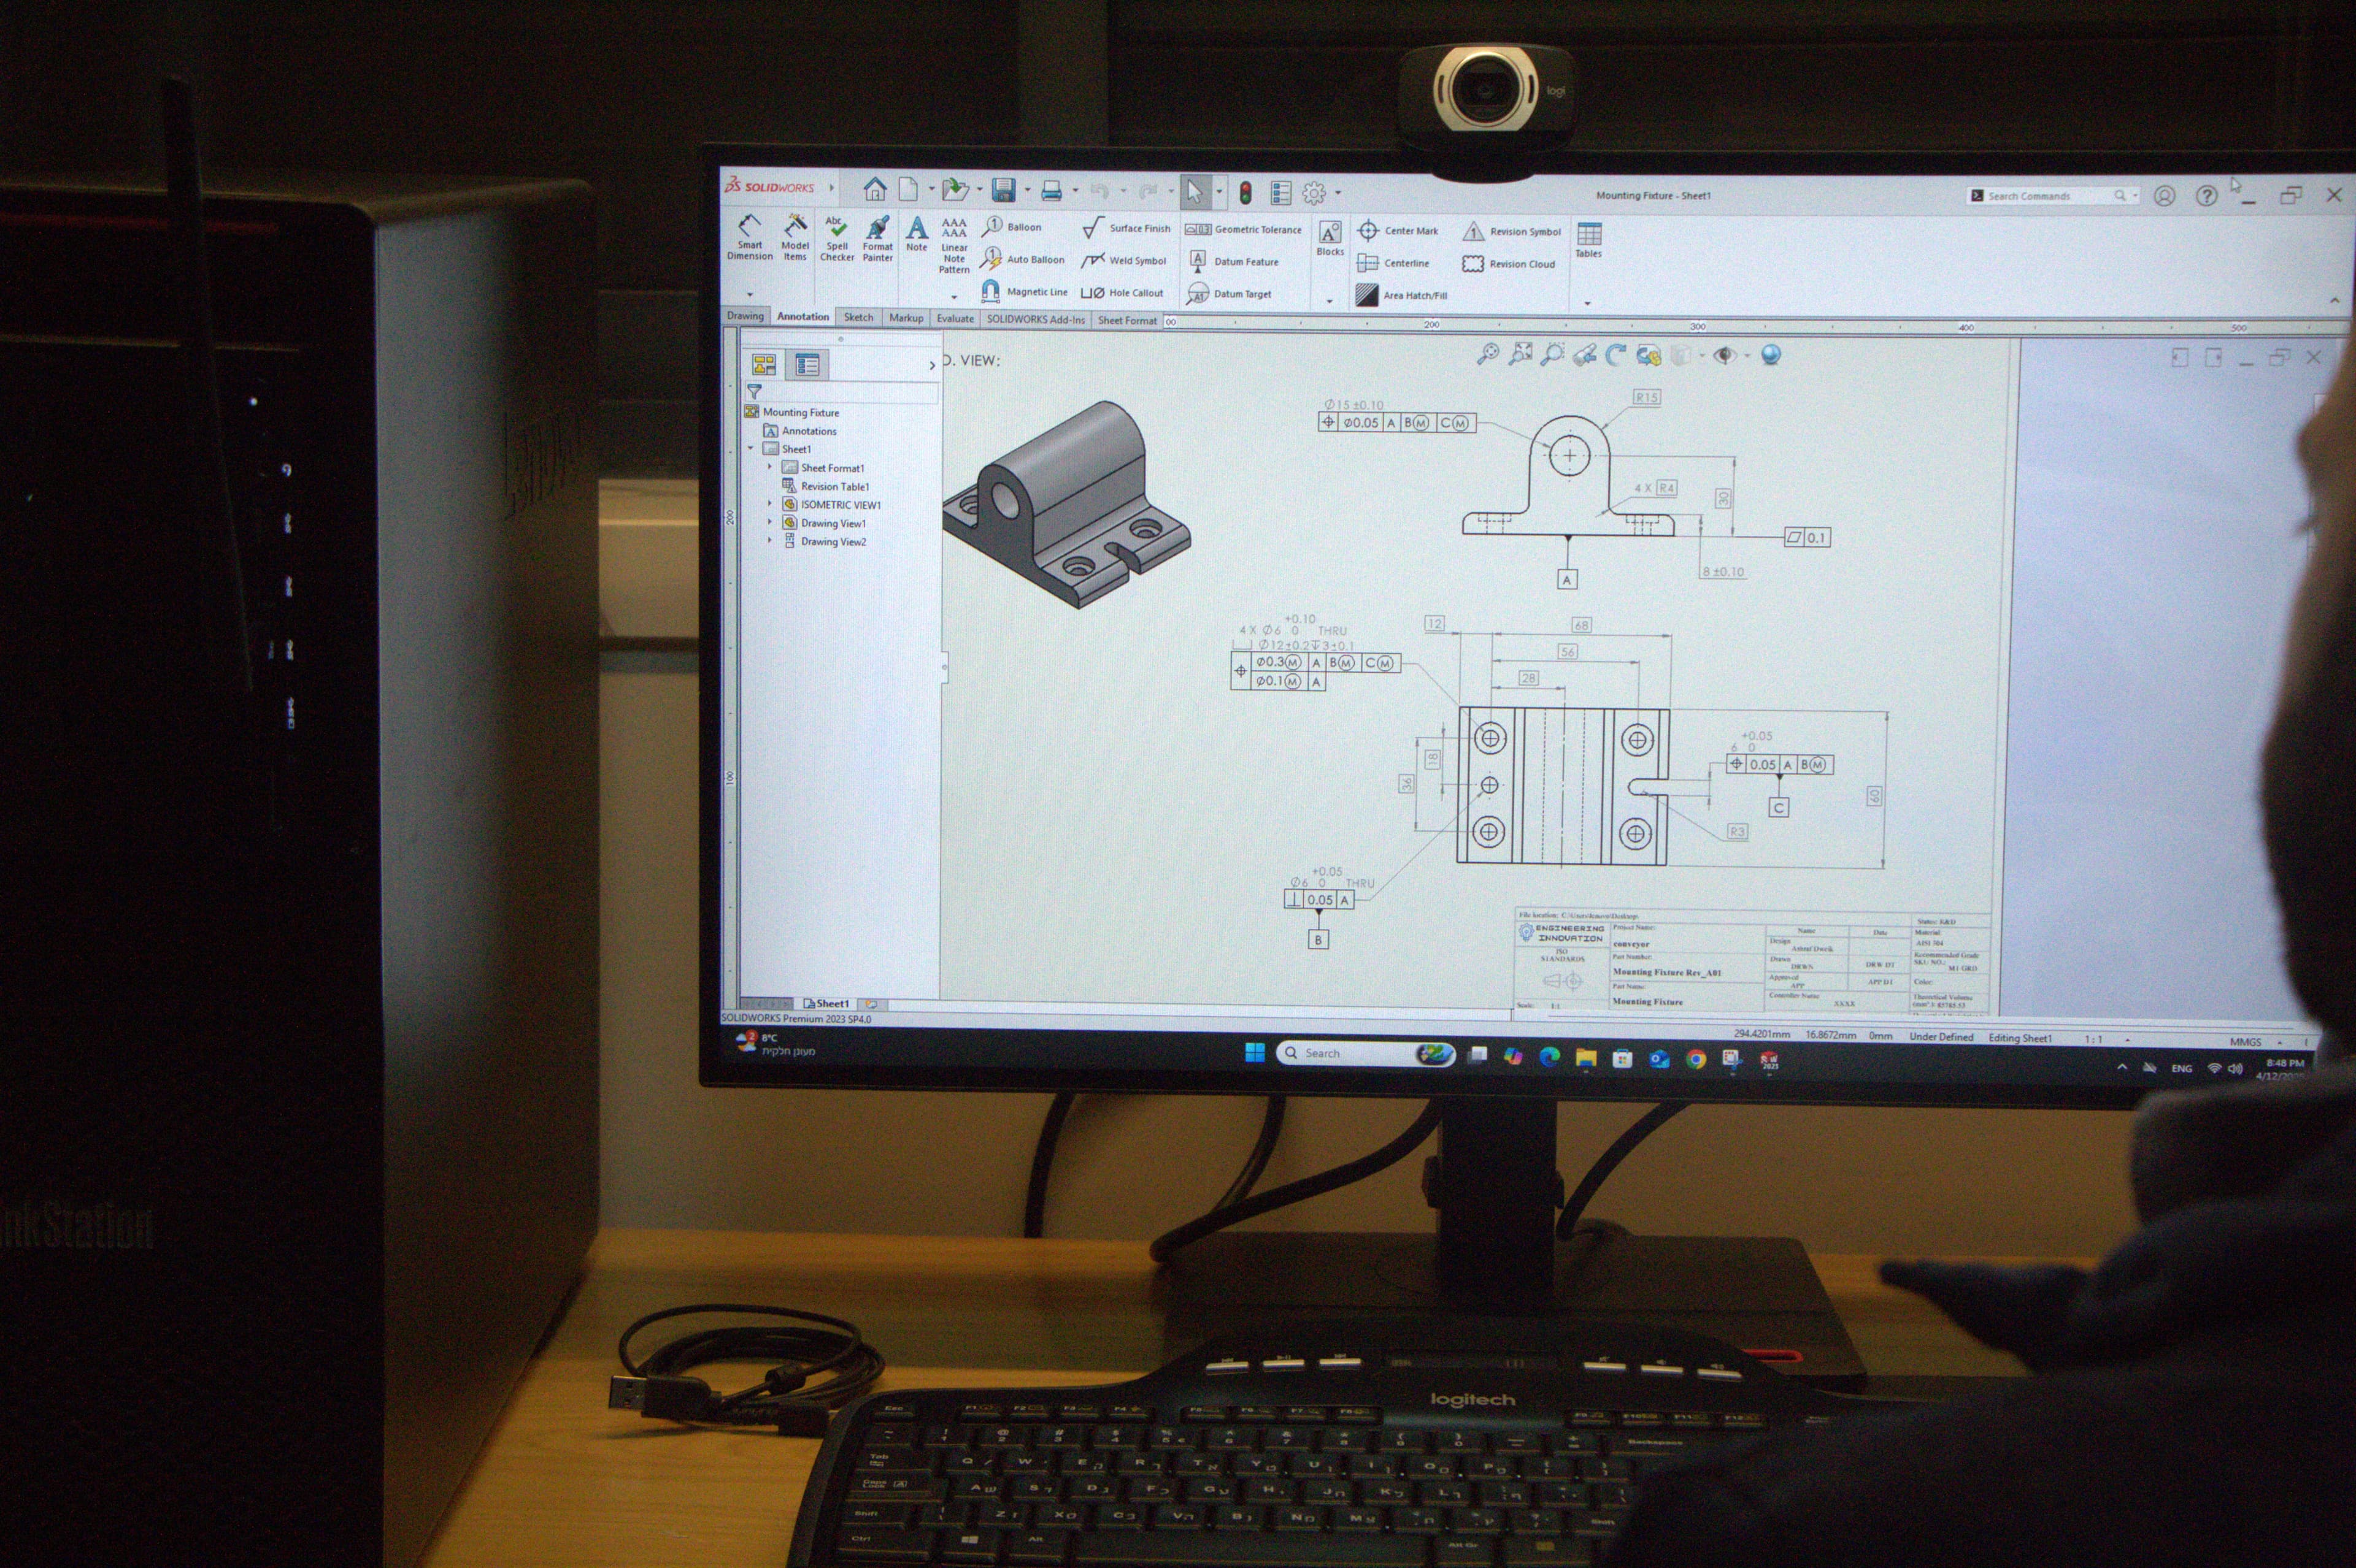
Task: Add a Hole Callout annotation
Action: 1123,293
